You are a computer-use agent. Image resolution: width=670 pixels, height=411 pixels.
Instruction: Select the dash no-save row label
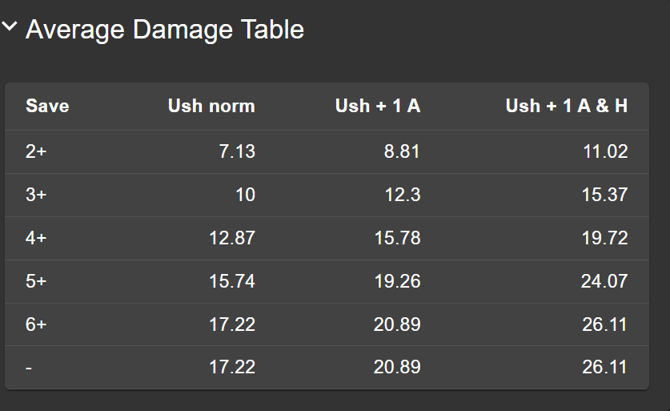29,367
